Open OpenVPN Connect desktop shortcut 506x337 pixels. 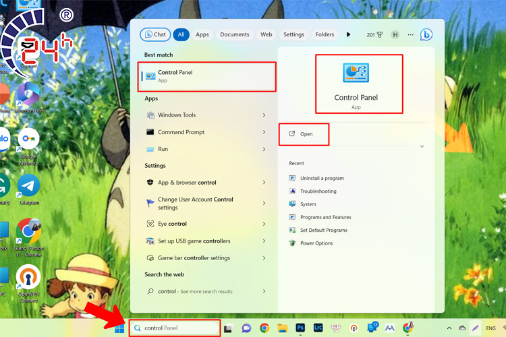click(x=28, y=284)
